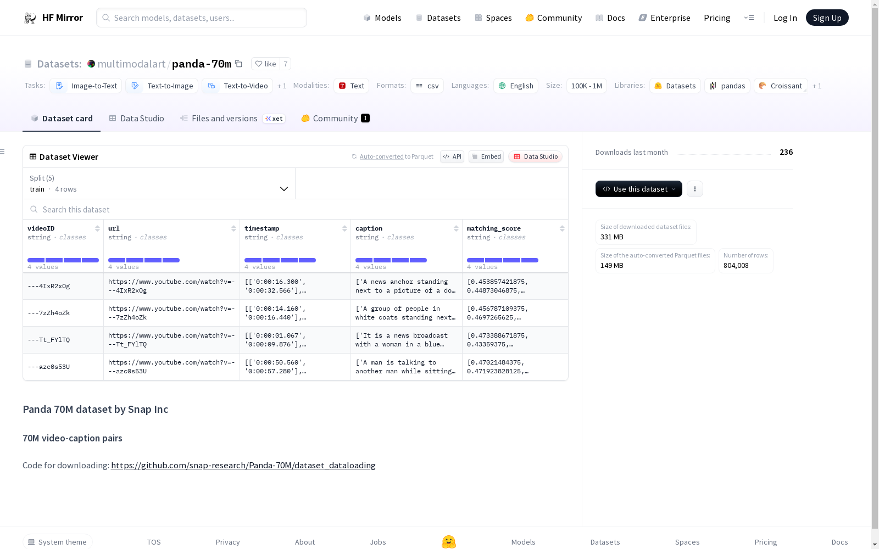The height and width of the screenshot is (549, 879).
Task: Open Datasets in top navigation
Action: (x=438, y=18)
